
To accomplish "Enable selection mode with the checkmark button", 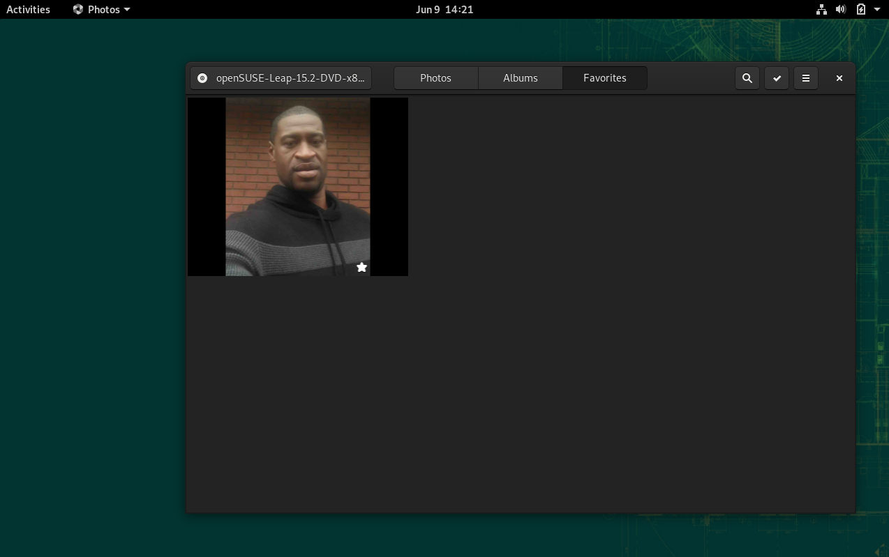I will click(777, 78).
